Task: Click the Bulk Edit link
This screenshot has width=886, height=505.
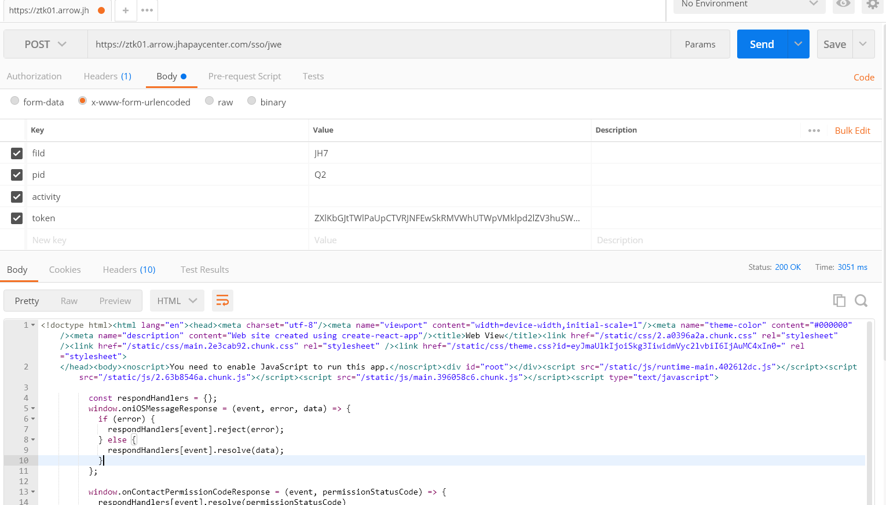Action: coord(852,130)
